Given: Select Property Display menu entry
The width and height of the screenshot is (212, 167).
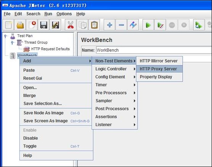Looking at the screenshot, I should [x=159, y=77].
